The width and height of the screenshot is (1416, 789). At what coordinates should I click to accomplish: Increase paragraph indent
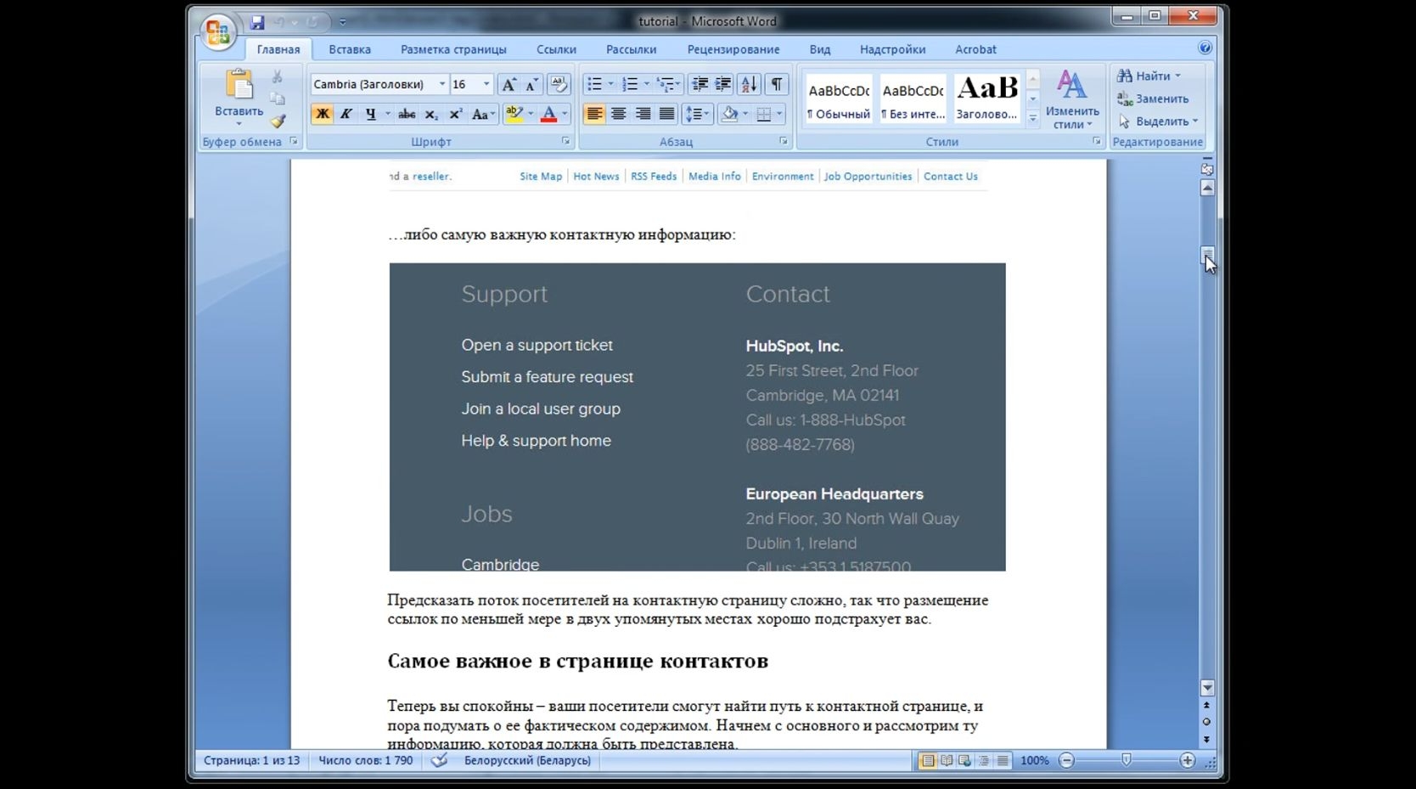[x=723, y=84]
